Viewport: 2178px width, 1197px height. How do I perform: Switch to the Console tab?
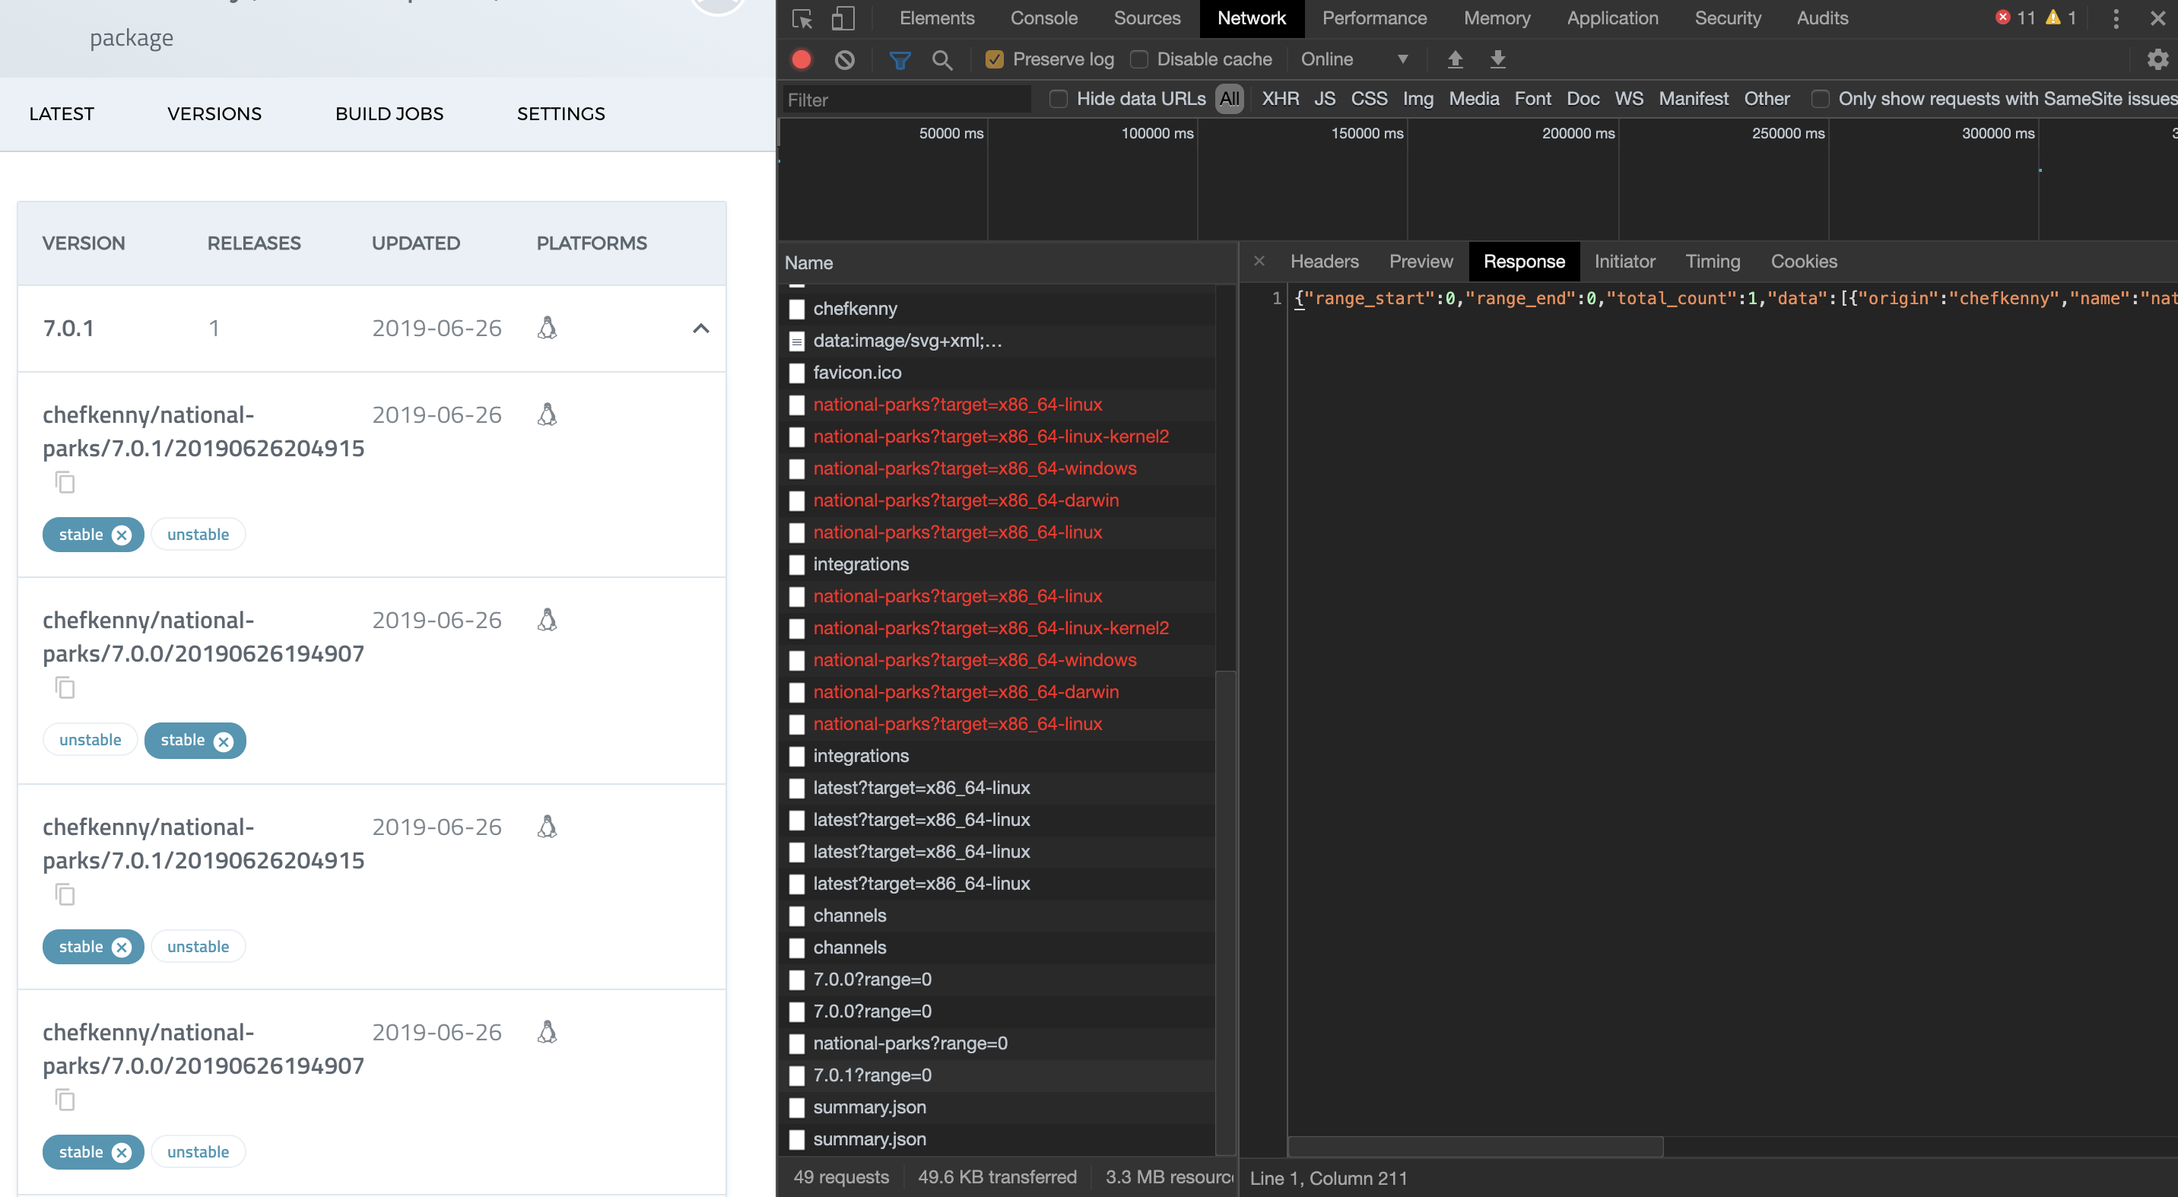[x=1043, y=18]
